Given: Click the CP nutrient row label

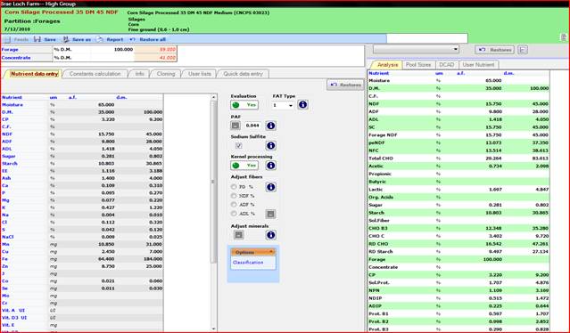Looking at the screenshot, I should (5, 119).
